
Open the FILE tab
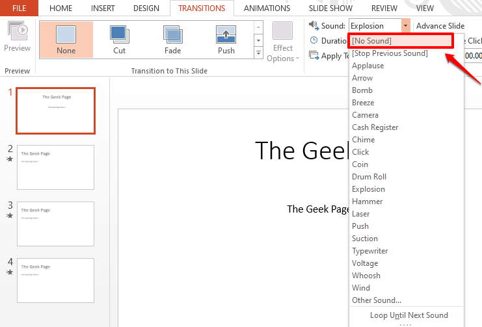tap(19, 8)
